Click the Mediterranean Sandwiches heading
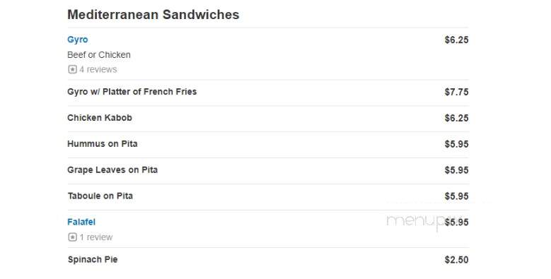This screenshot has height=279, width=551. click(153, 15)
